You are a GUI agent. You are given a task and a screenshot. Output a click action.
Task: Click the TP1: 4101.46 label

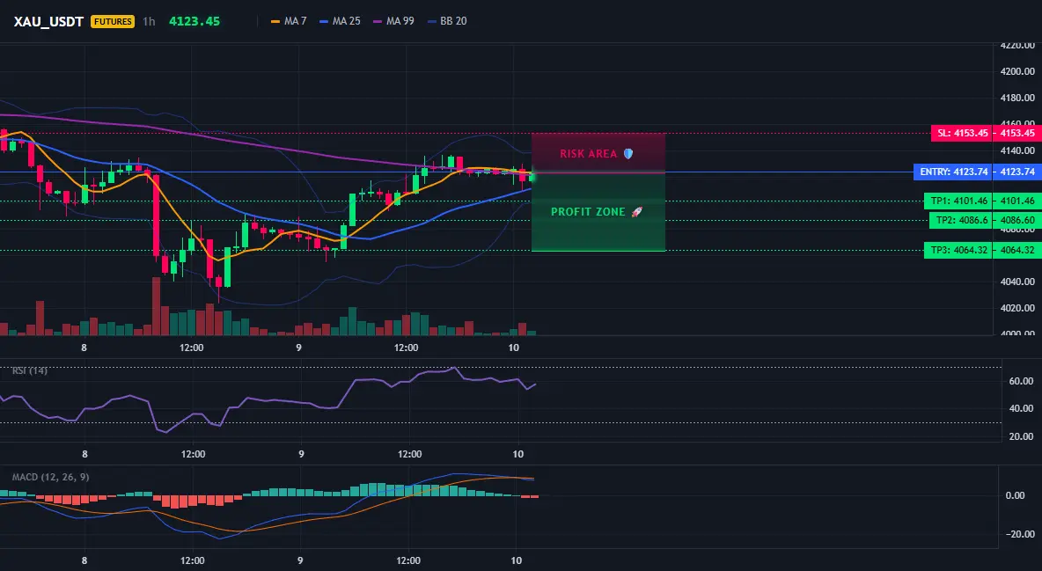pos(958,201)
